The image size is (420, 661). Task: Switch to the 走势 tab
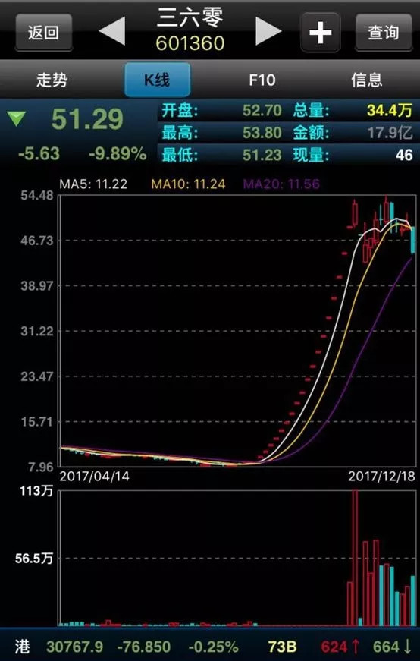[52, 80]
